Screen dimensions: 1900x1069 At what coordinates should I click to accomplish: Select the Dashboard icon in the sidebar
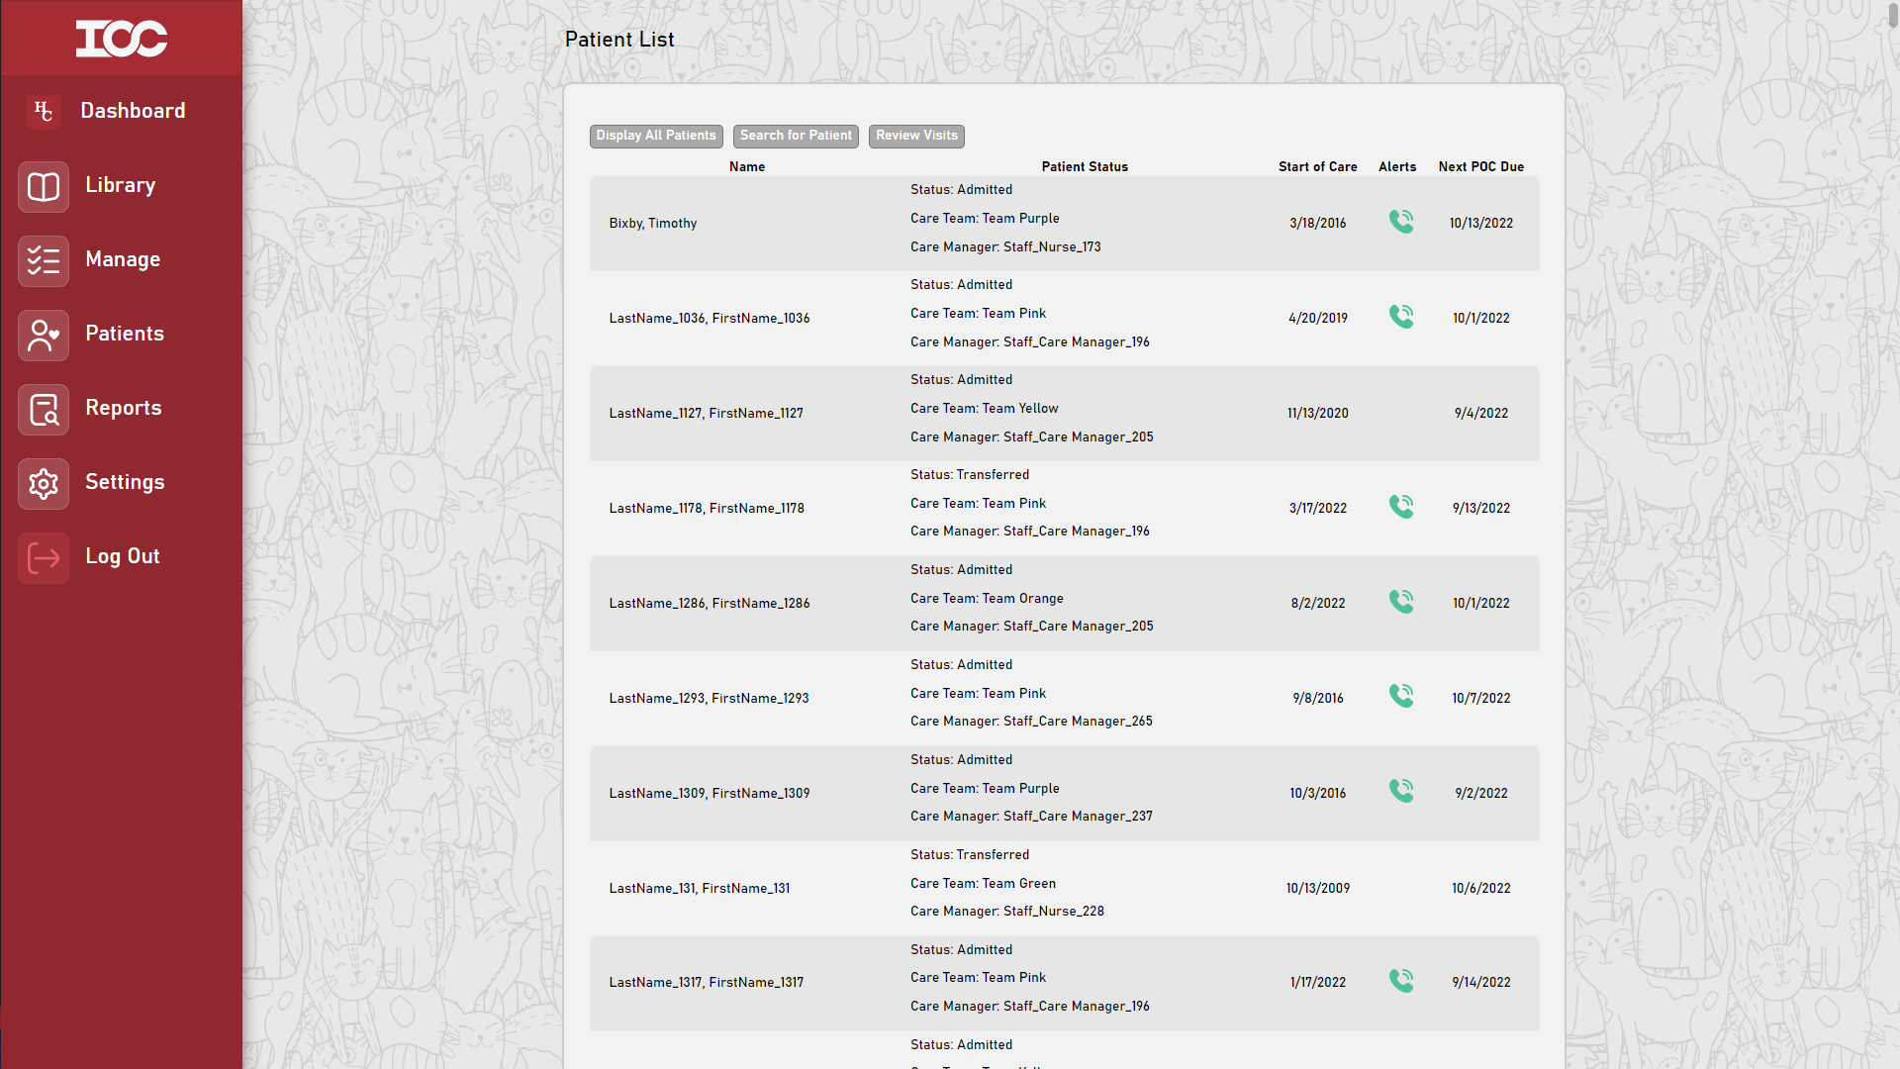click(x=43, y=111)
